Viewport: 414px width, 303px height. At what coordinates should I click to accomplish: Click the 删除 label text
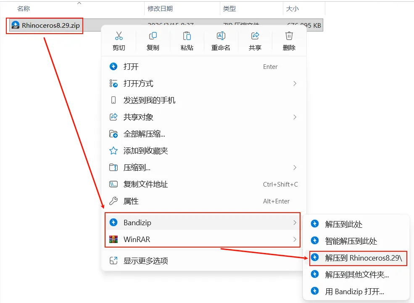pyautogui.click(x=289, y=48)
